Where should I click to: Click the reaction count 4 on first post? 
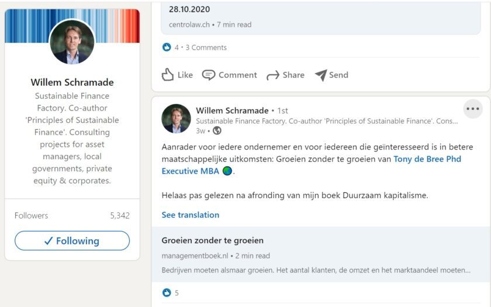pyautogui.click(x=177, y=47)
